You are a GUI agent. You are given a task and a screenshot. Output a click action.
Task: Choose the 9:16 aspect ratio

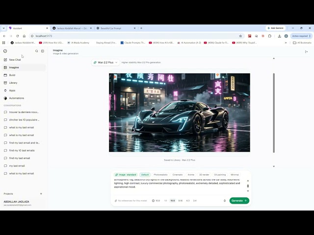pos(180,201)
